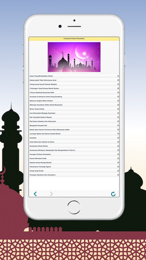This screenshot has height=260, width=146.
Task: Tap chevron on Kematian row
Action: (118, 138)
